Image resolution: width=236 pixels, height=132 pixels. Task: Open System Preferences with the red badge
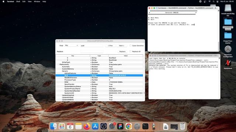pos(112,126)
